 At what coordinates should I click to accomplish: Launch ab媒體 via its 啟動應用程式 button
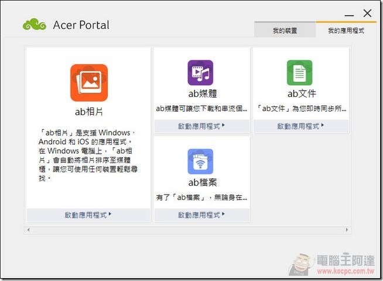[x=202, y=126]
